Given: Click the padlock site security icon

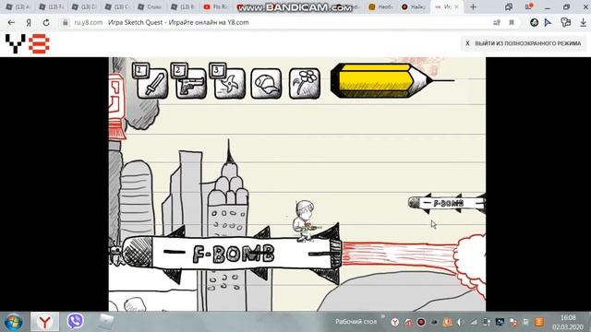Looking at the screenshot, I should coord(66,22).
